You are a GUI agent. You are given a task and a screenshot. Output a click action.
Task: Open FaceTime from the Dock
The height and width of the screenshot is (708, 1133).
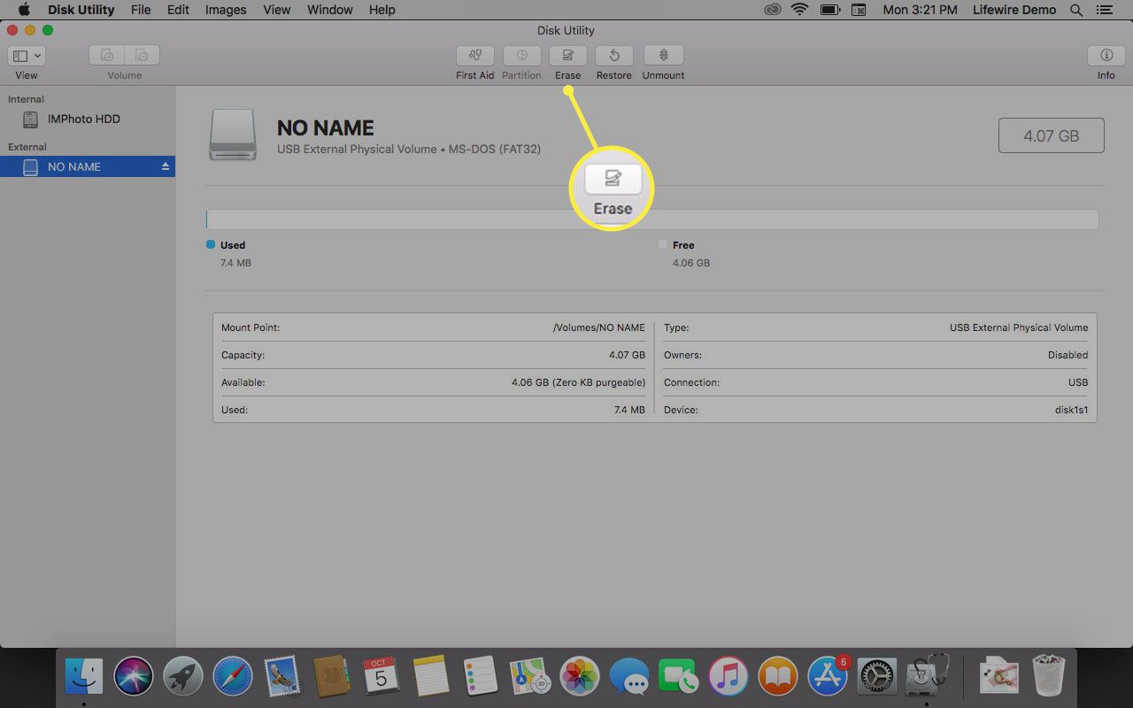click(679, 677)
